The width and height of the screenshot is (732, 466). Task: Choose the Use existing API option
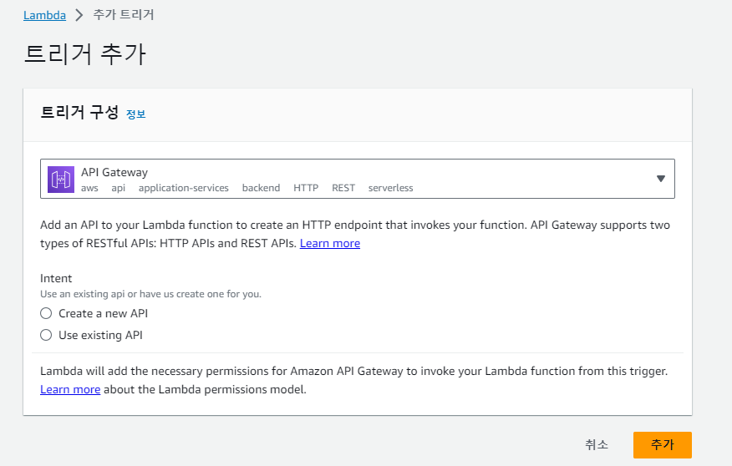46,335
